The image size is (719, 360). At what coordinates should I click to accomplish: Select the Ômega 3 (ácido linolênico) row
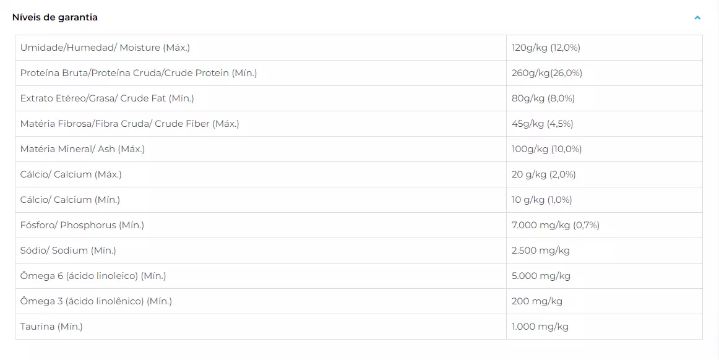point(359,301)
